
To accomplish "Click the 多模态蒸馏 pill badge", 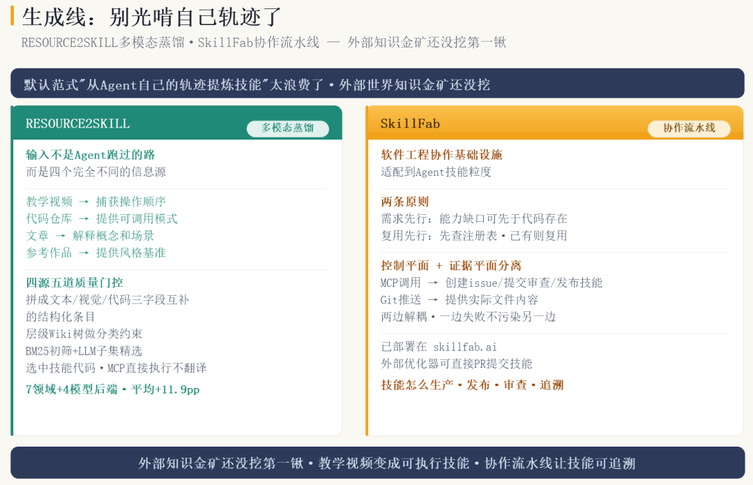I will coord(288,128).
